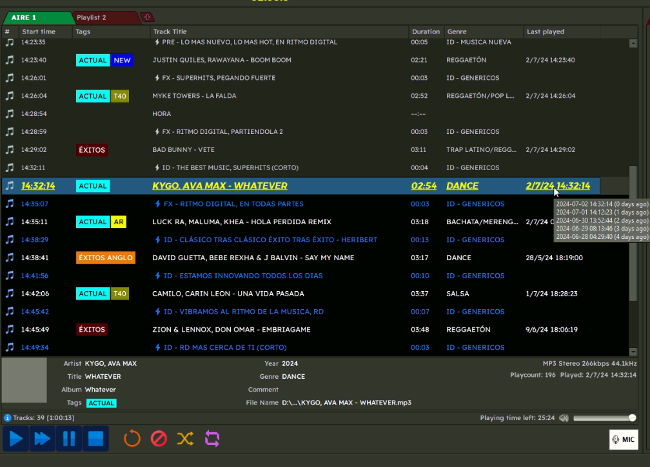Click the music note icon for JUSTIN QUILES row

click(10, 60)
